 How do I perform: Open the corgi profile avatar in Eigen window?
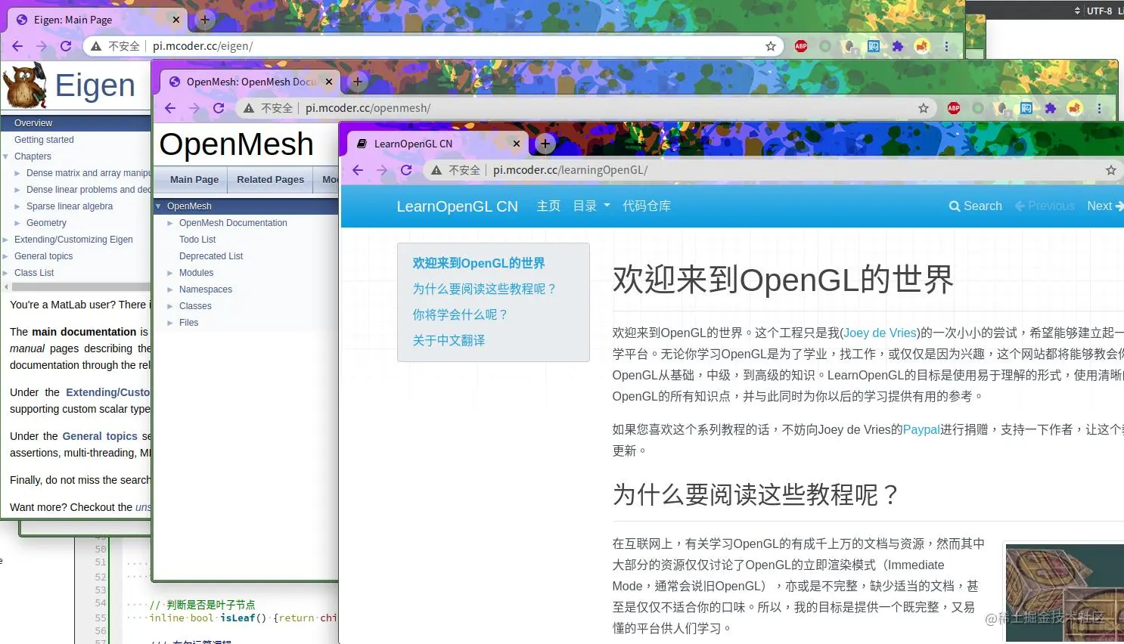[922, 46]
